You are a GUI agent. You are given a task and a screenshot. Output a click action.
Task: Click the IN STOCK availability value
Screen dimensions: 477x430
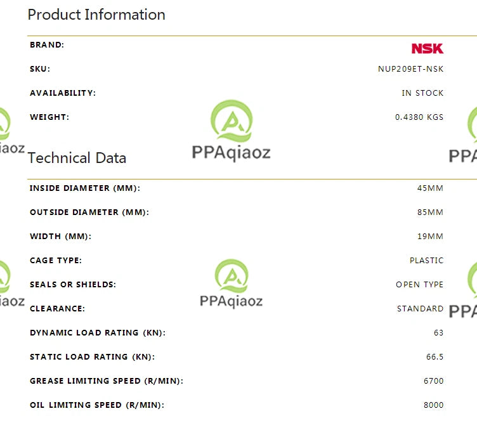[x=422, y=93]
